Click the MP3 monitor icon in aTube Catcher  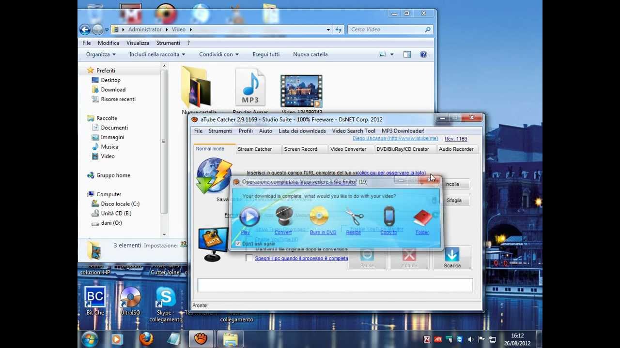coord(213,244)
